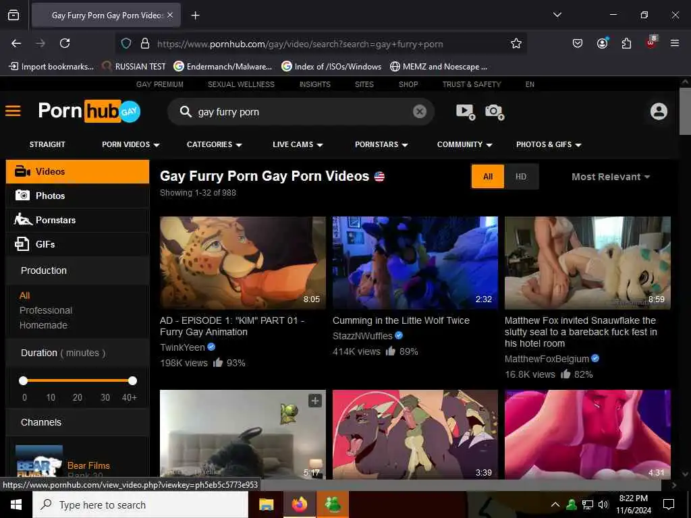This screenshot has height=518, width=691.
Task: Click verified badge beside TwinkYeen
Action: pyautogui.click(x=211, y=347)
